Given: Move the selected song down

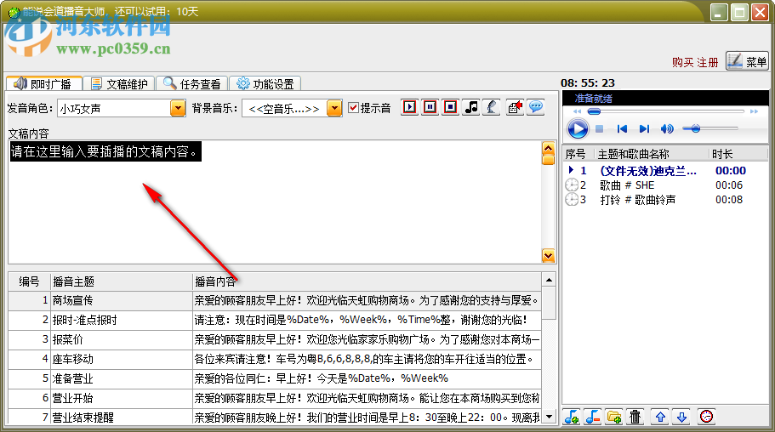Looking at the screenshot, I should click(x=682, y=417).
